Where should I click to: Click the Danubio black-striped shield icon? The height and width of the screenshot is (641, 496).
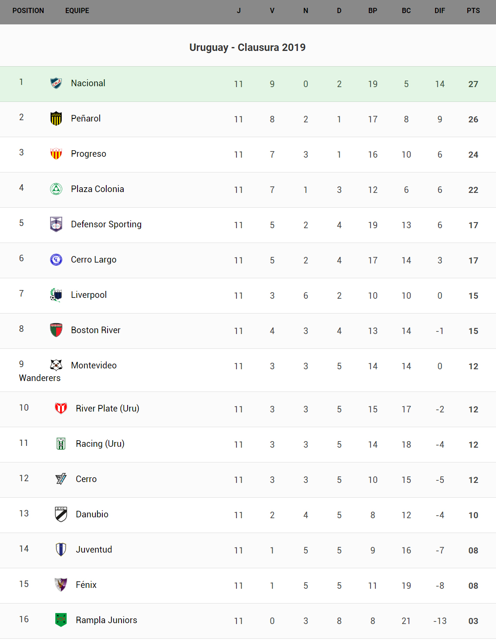pos(61,514)
